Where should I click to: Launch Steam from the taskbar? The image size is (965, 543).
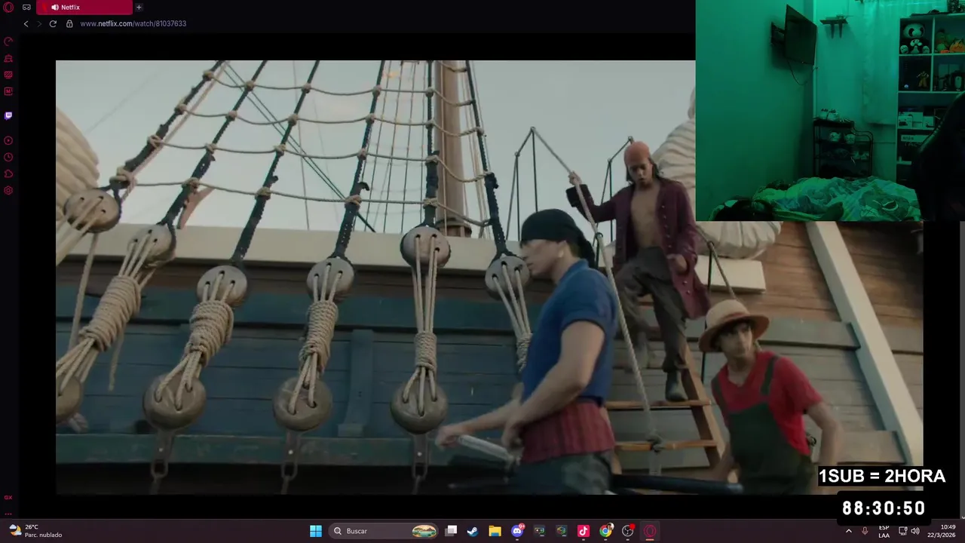pos(472,531)
